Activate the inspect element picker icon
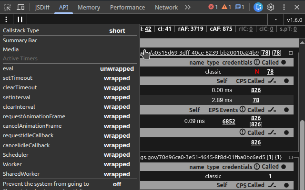Image resolution: width=305 pixels, height=190 pixels. [7, 8]
